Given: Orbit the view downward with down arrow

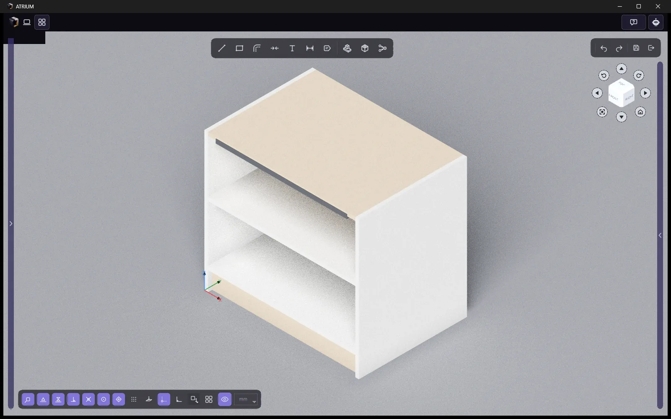Looking at the screenshot, I should coord(622,117).
